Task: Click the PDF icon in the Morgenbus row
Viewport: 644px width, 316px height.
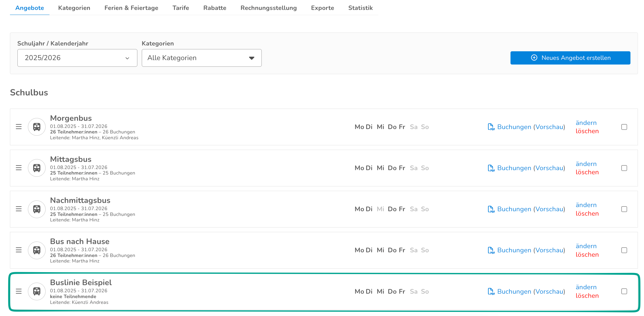Action: [491, 127]
